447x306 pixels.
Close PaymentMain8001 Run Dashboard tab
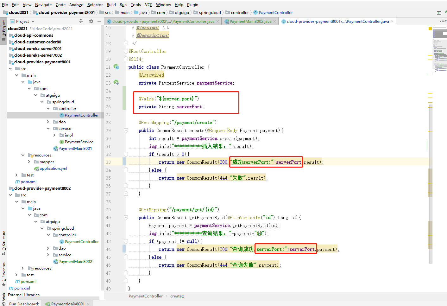[88, 304]
